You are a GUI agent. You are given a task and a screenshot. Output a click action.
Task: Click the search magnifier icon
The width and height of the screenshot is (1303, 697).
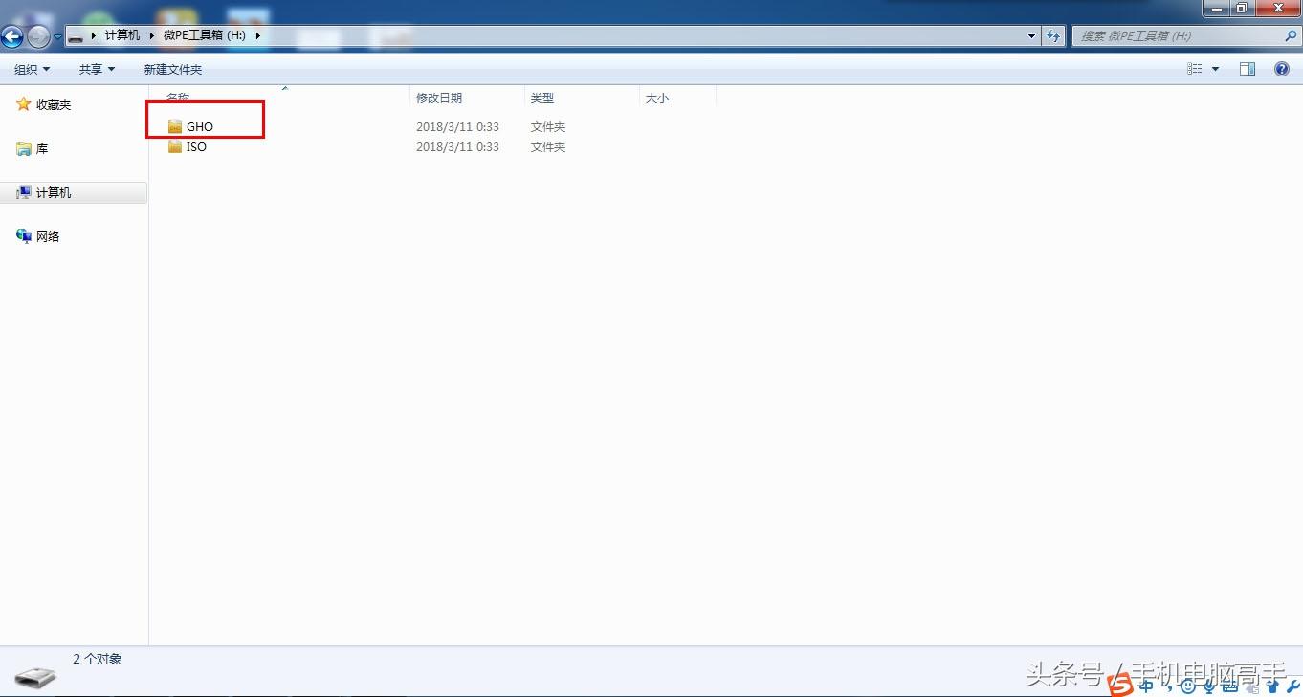click(1290, 36)
